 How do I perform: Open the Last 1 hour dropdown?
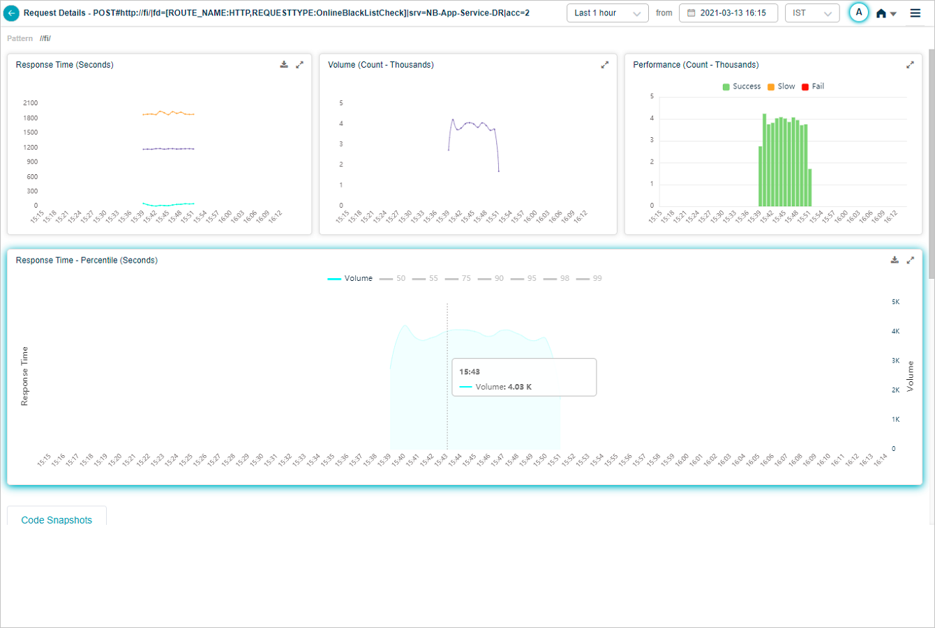pos(608,13)
